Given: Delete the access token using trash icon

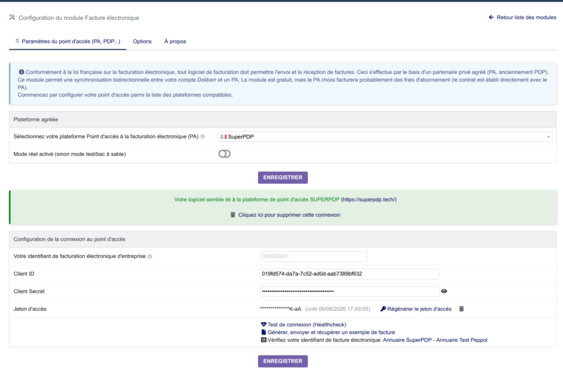Looking at the screenshot, I should 461,309.
